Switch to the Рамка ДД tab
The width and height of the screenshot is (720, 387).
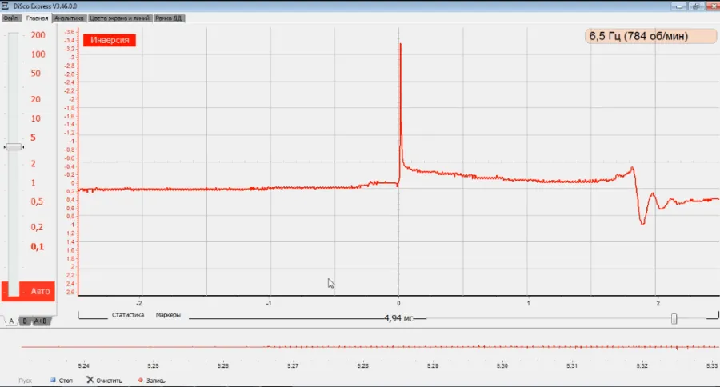tap(166, 18)
